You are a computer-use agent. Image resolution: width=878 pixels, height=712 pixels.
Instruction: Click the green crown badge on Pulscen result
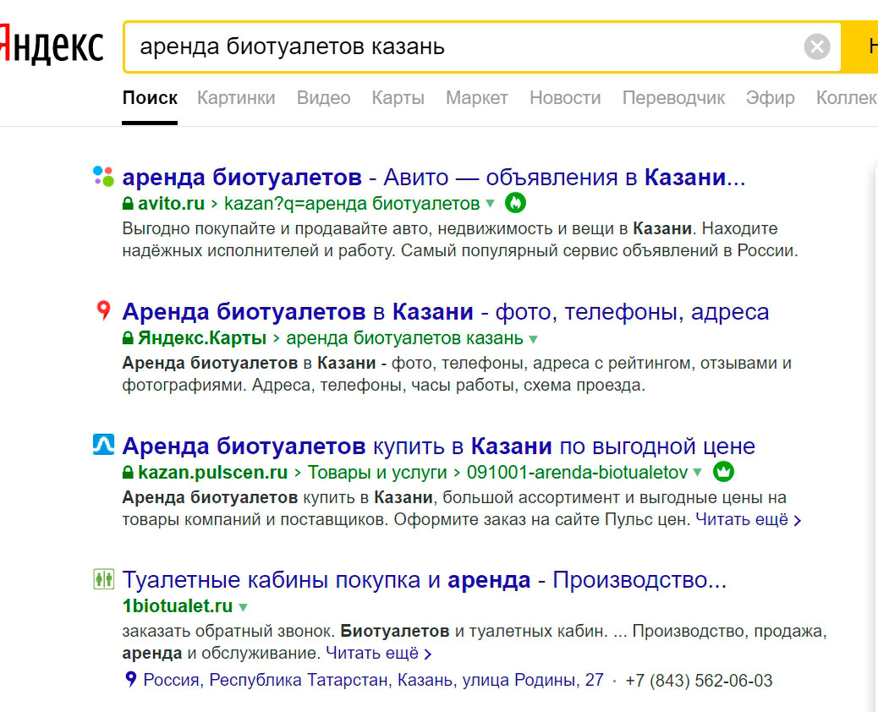point(723,471)
